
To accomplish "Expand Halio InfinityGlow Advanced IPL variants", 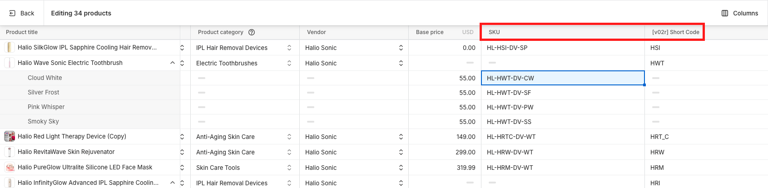I will pos(173,183).
